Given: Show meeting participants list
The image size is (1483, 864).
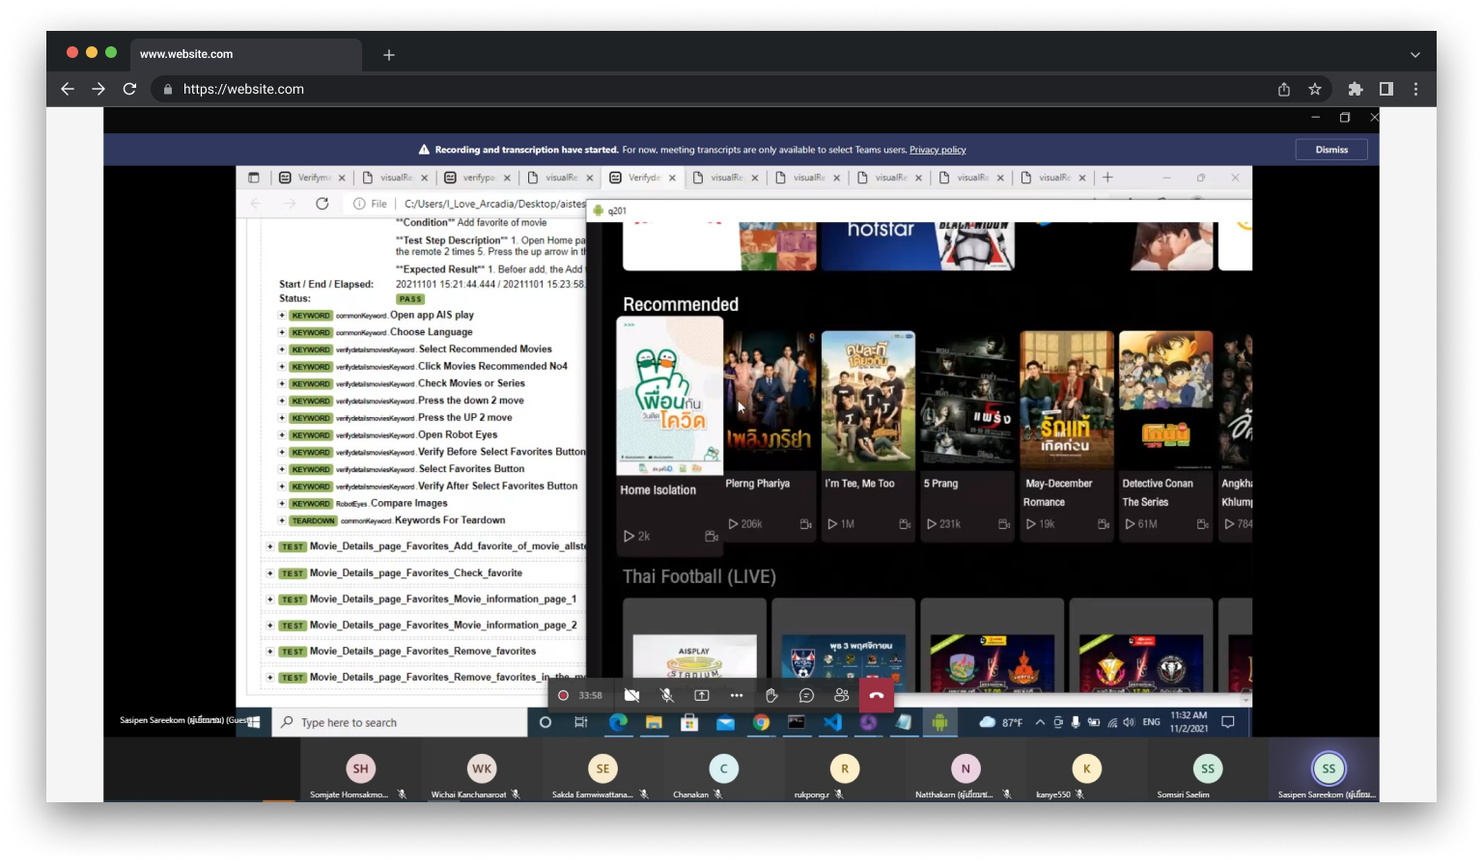Looking at the screenshot, I should pyautogui.click(x=842, y=695).
